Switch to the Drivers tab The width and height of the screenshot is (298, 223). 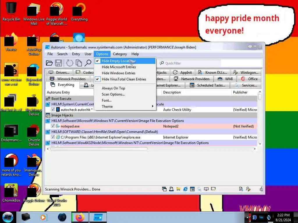pos(59,72)
